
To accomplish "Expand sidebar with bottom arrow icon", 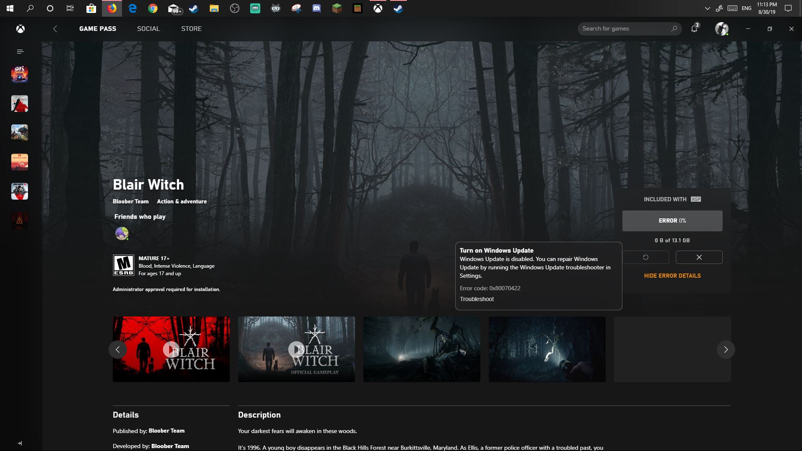I will coord(20,443).
